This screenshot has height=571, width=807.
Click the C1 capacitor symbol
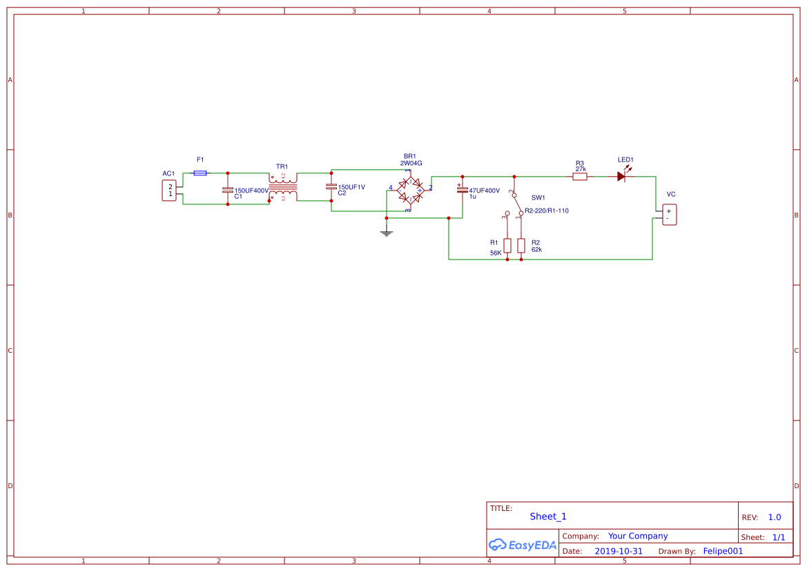coord(228,190)
